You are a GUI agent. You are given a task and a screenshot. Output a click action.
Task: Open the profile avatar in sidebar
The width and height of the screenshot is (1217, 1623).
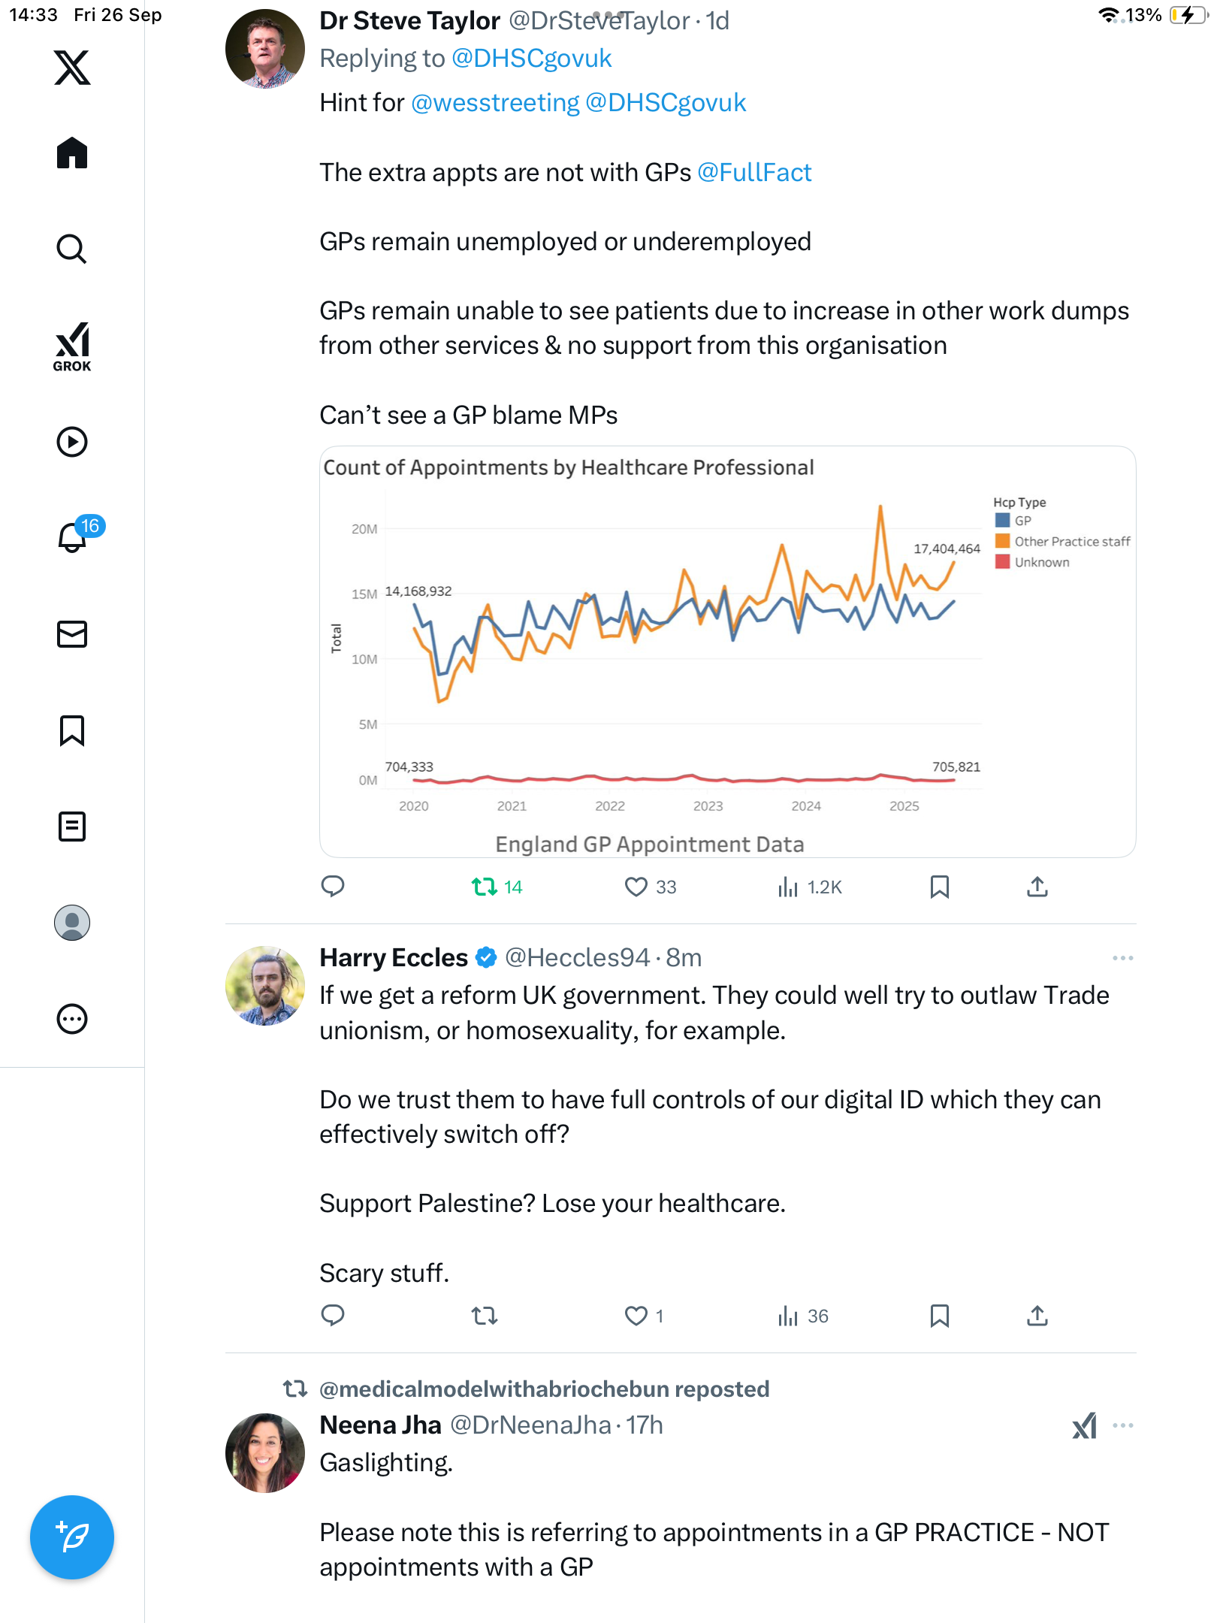pyautogui.click(x=72, y=923)
